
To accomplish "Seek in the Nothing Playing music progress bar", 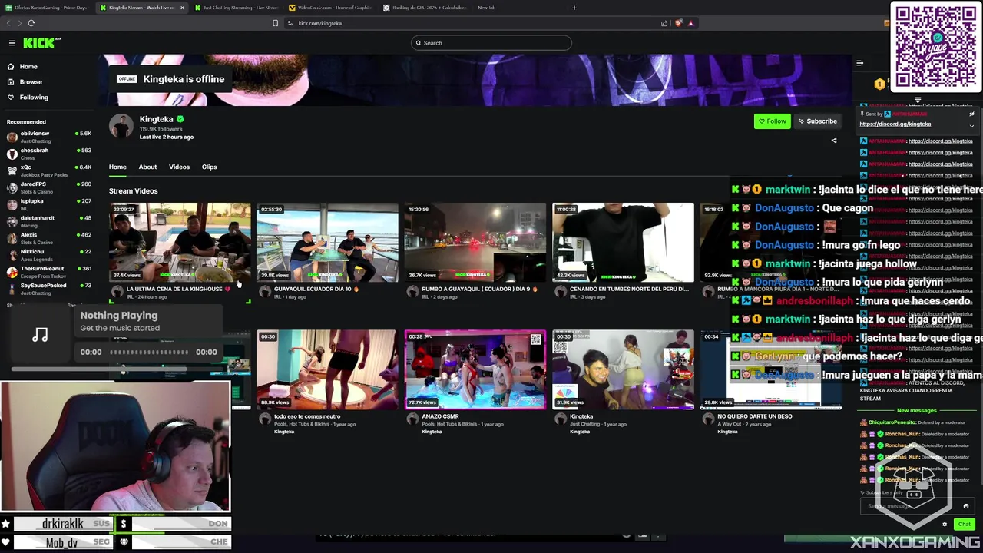I will click(x=149, y=352).
